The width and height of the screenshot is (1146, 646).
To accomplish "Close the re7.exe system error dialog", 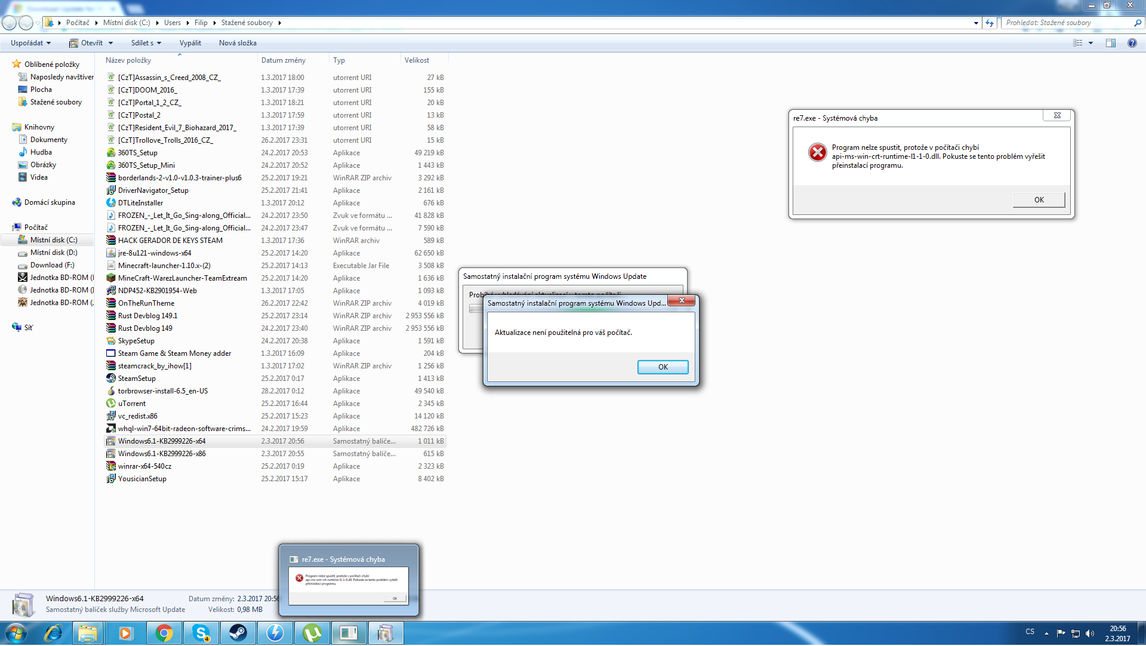I will pyautogui.click(x=1057, y=116).
